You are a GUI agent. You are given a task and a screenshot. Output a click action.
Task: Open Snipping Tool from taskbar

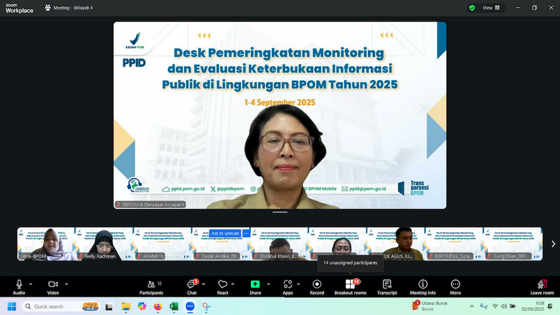click(206, 306)
